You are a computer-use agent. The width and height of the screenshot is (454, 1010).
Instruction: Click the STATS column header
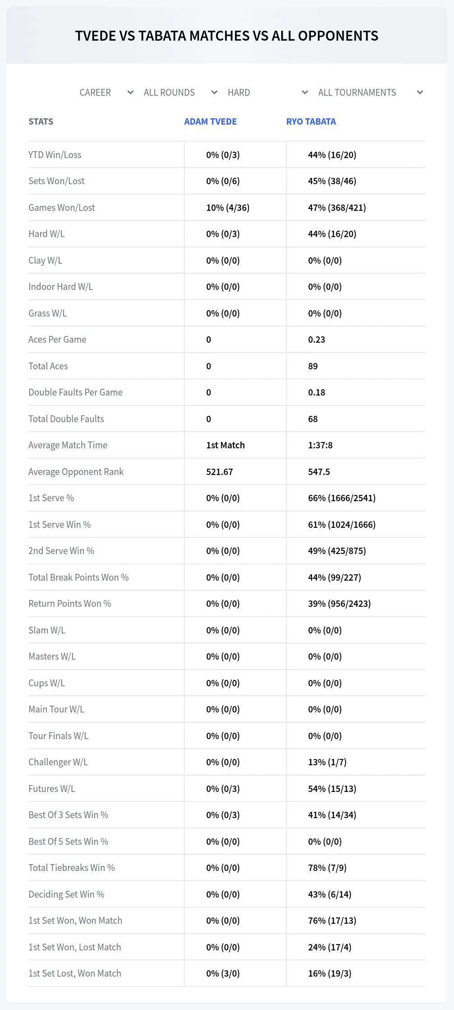[x=41, y=121]
